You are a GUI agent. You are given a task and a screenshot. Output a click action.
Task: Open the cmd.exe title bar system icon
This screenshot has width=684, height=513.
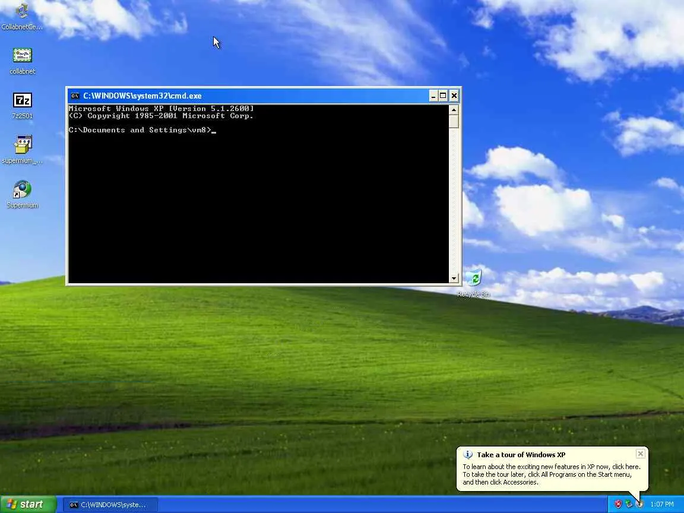75,96
